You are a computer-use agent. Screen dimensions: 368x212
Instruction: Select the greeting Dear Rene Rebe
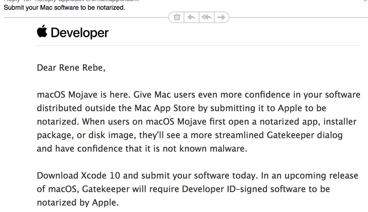(71, 67)
